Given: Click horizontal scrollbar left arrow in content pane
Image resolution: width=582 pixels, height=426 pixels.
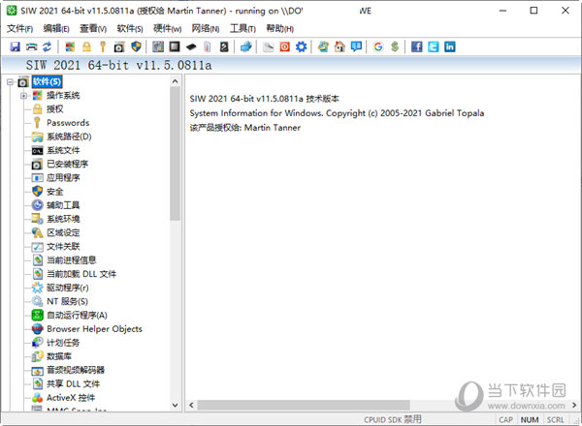Looking at the screenshot, I should [x=191, y=406].
